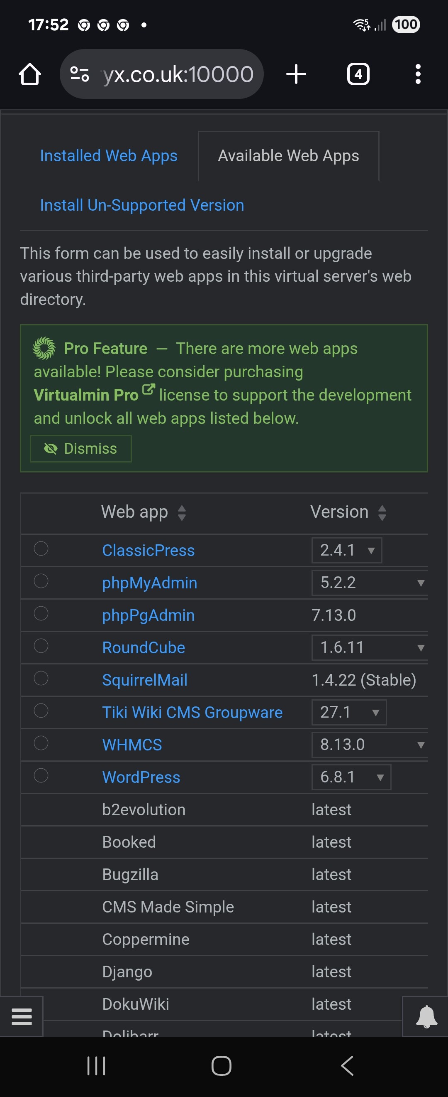Tap the Android recent apps button
448x1097 pixels.
pyautogui.click(x=96, y=1066)
